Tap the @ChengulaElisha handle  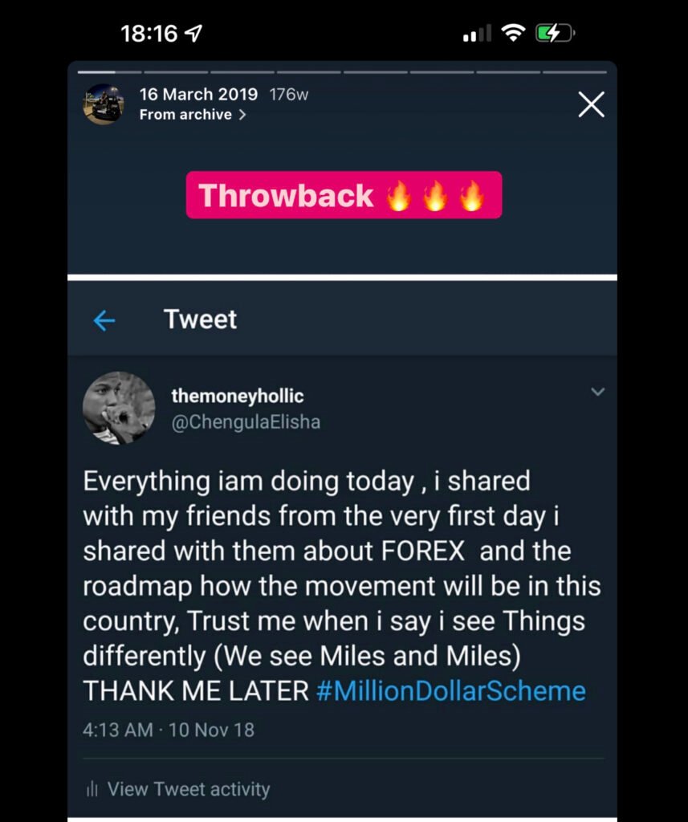246,421
